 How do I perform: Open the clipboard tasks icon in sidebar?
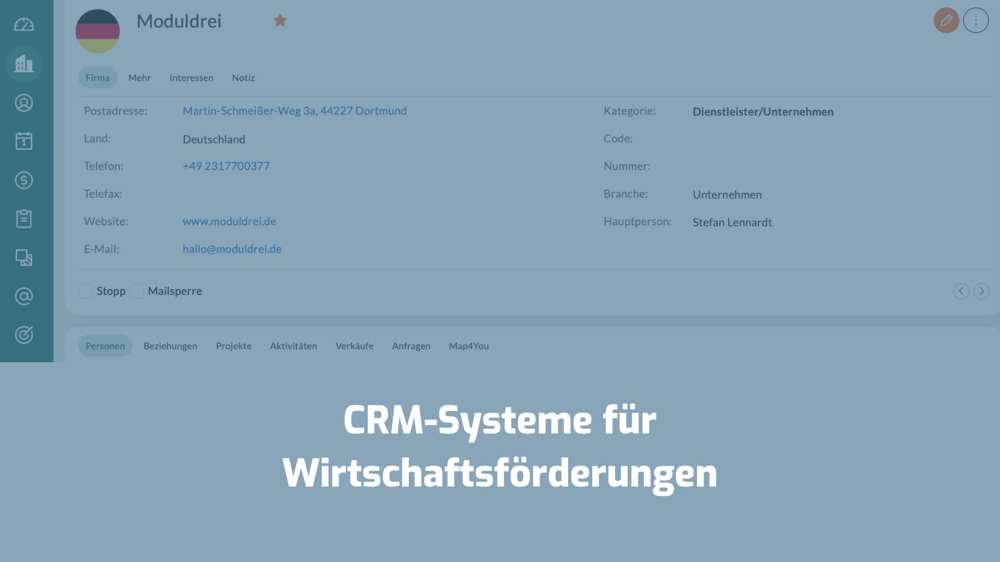point(24,219)
